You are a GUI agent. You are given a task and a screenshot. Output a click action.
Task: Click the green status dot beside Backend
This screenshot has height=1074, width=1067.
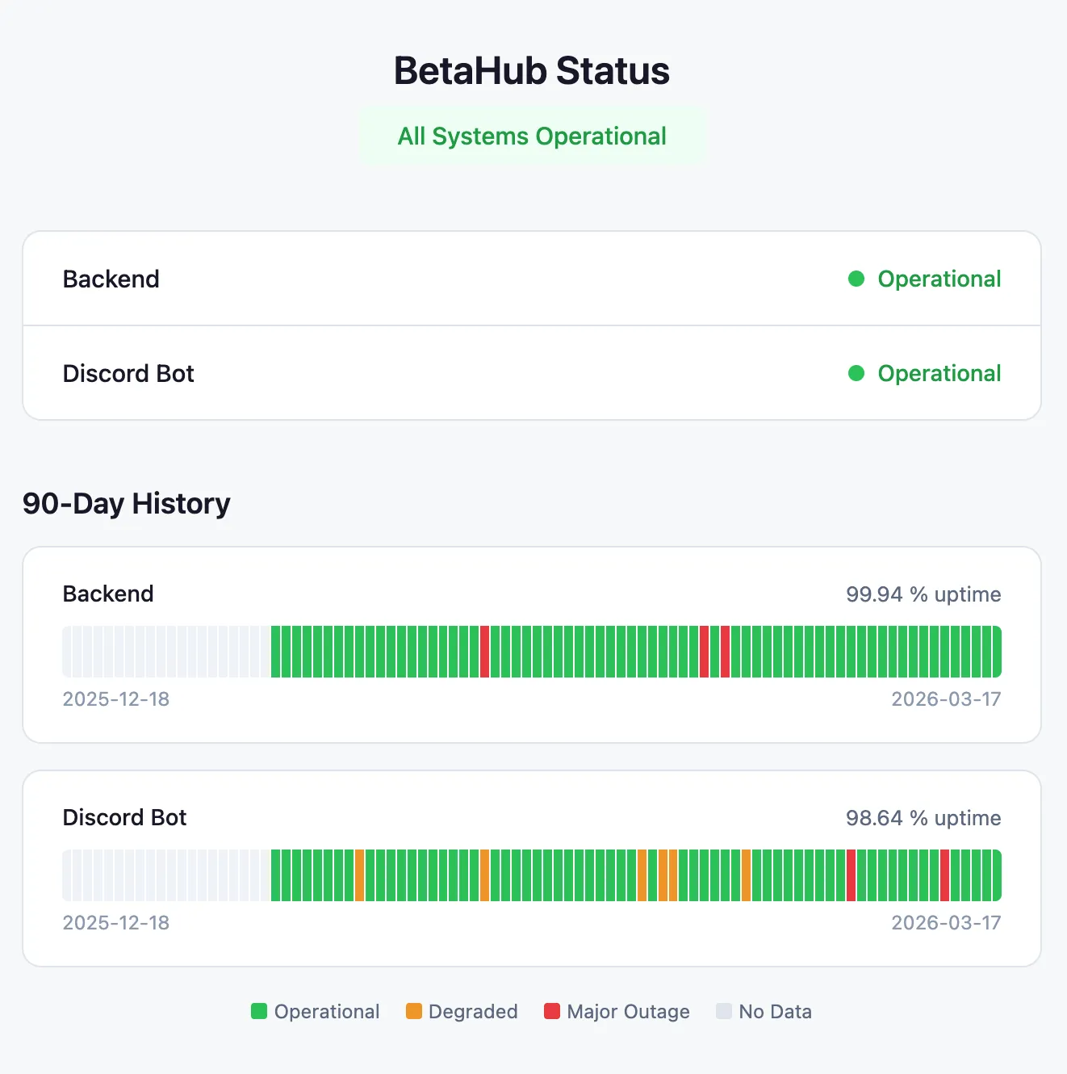click(x=856, y=279)
